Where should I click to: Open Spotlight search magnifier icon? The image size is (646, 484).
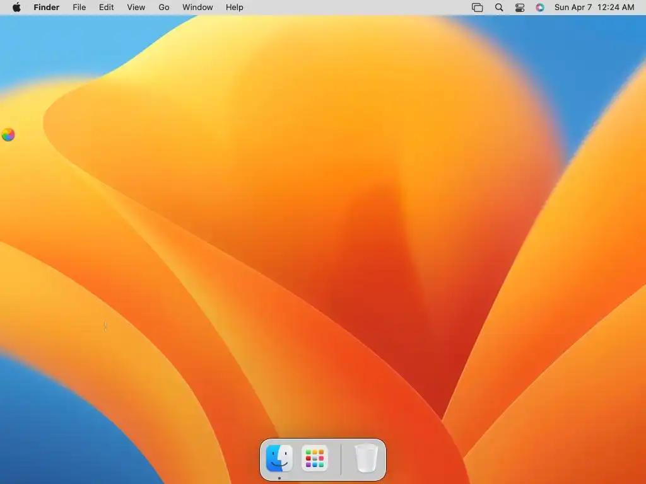pos(499,8)
